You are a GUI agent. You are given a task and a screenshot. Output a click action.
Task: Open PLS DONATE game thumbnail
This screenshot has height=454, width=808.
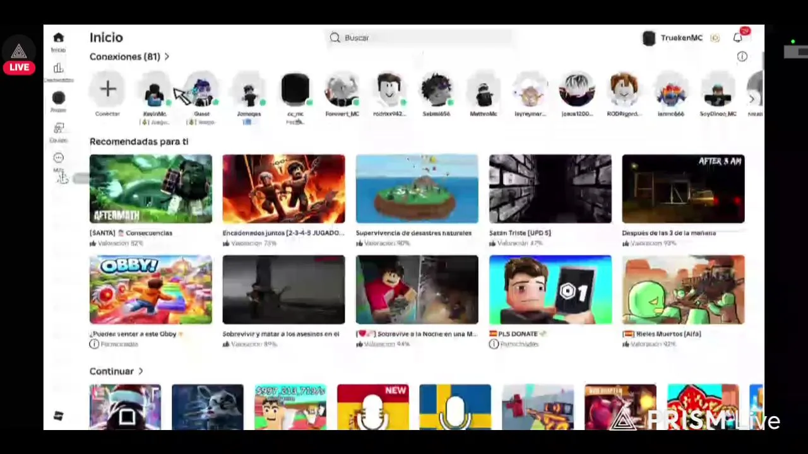[550, 289]
